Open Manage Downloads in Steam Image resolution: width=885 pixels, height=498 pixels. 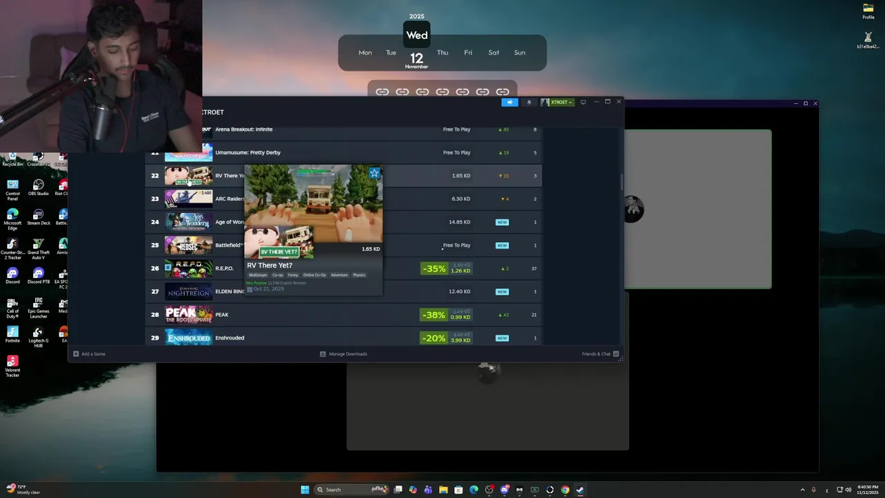tap(344, 354)
